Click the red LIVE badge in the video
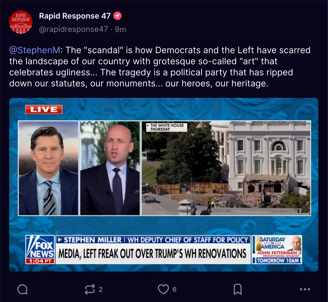 44,109
